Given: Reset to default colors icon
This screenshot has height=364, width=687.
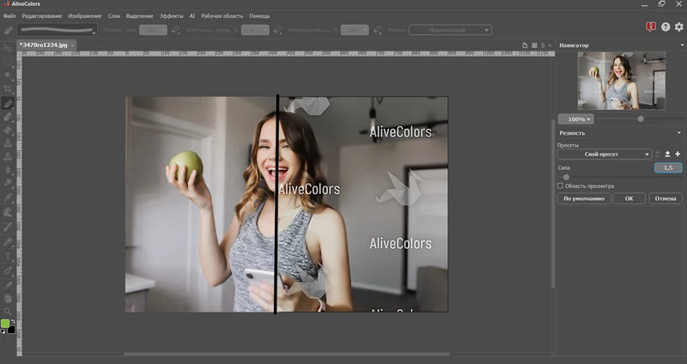Looking at the screenshot, I should (3, 331).
